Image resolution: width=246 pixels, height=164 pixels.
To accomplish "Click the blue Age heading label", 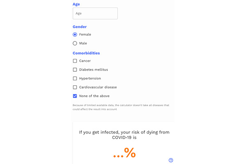I will click(76, 4).
